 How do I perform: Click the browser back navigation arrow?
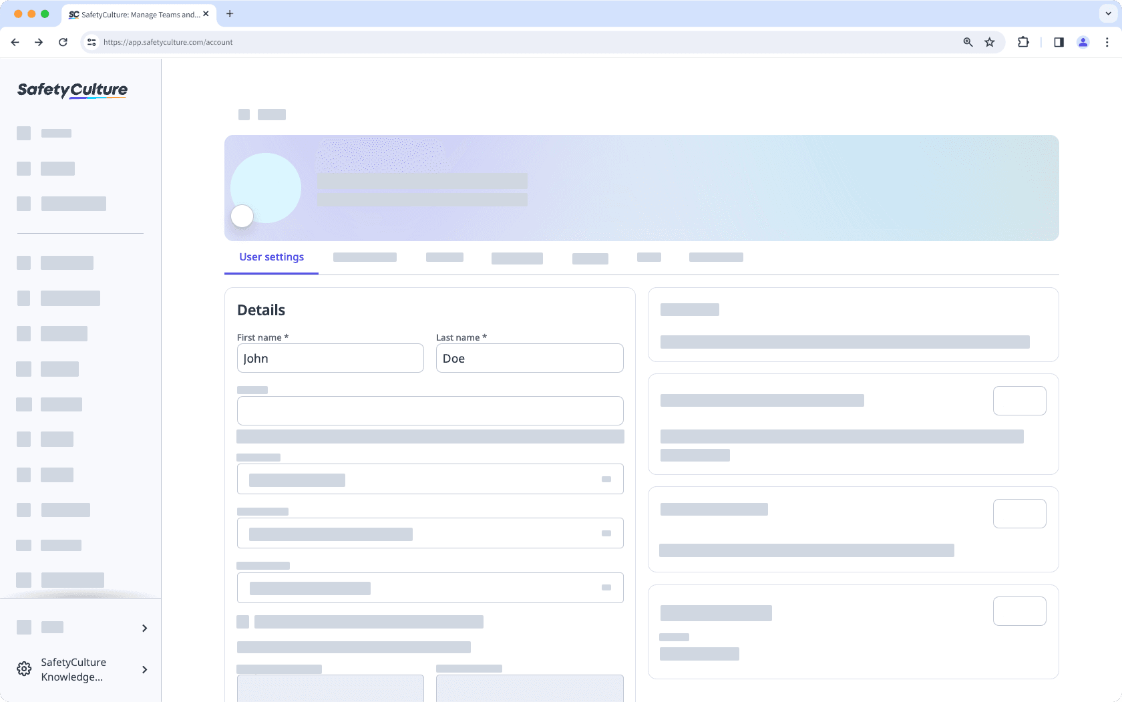pyautogui.click(x=15, y=42)
